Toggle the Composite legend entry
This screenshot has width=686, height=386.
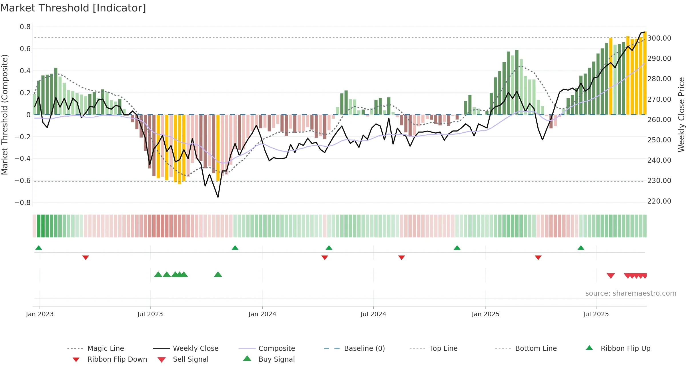[x=267, y=348]
